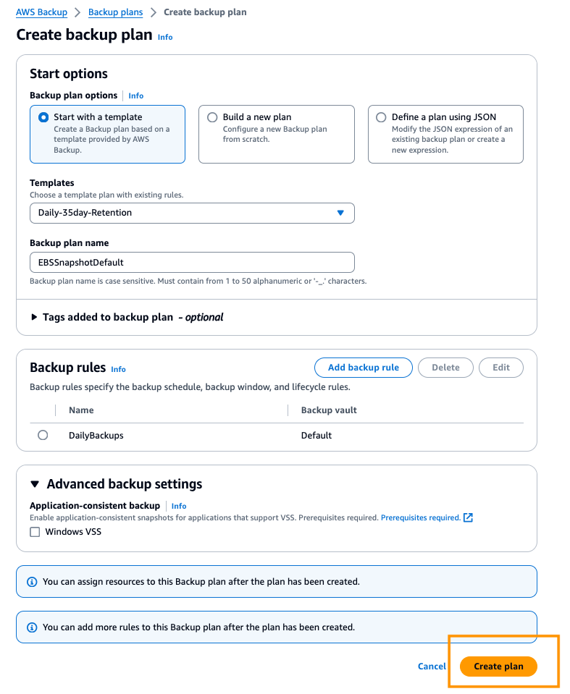Viewport: 570px width, 694px height.
Task: Select the Build a new plan option
Action: [x=212, y=117]
